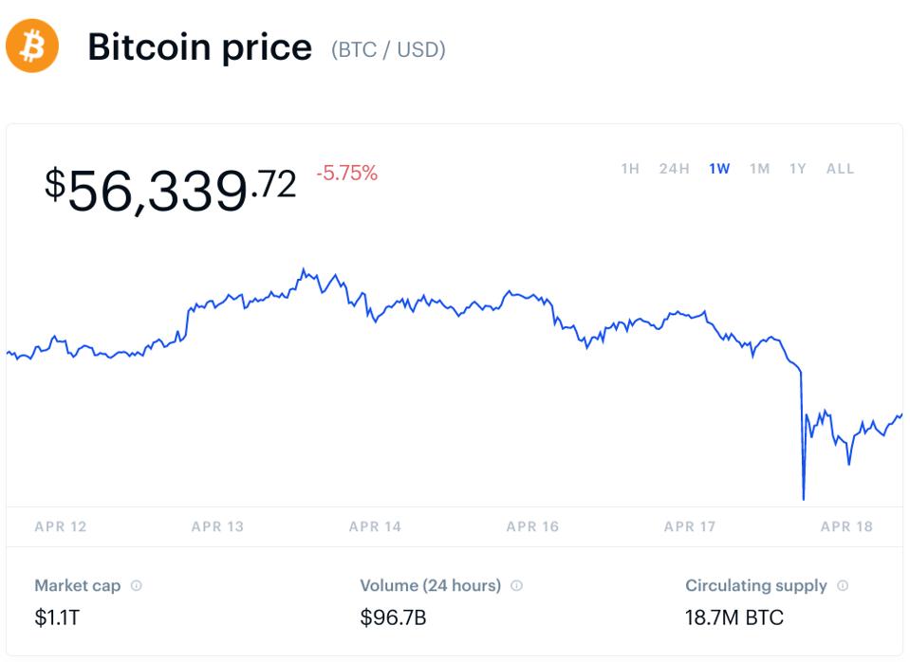Click the APR 18 date axis label
910x662 pixels.
(846, 526)
